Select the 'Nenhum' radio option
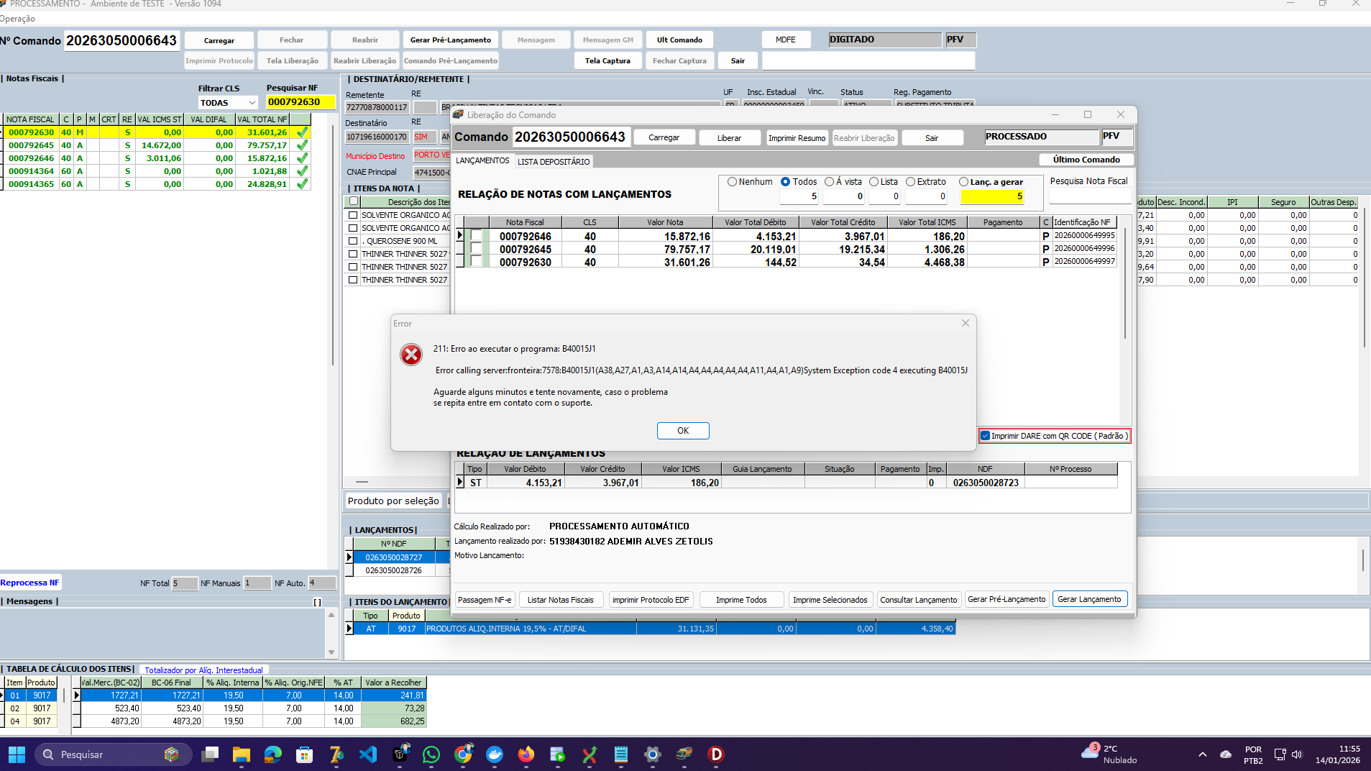The width and height of the screenshot is (1371, 771). [x=732, y=182]
